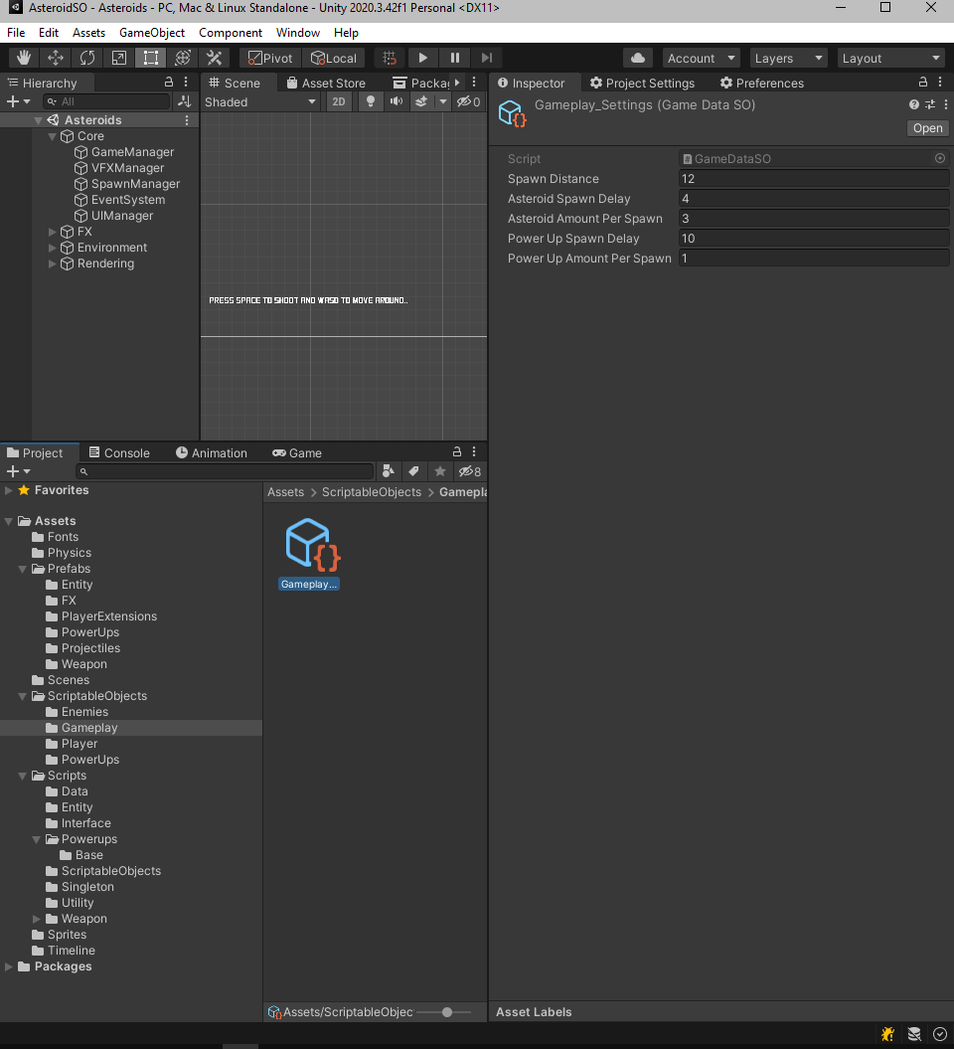Expand the Weapon folder under Scripts
This screenshot has width=954, height=1049.
(37, 919)
